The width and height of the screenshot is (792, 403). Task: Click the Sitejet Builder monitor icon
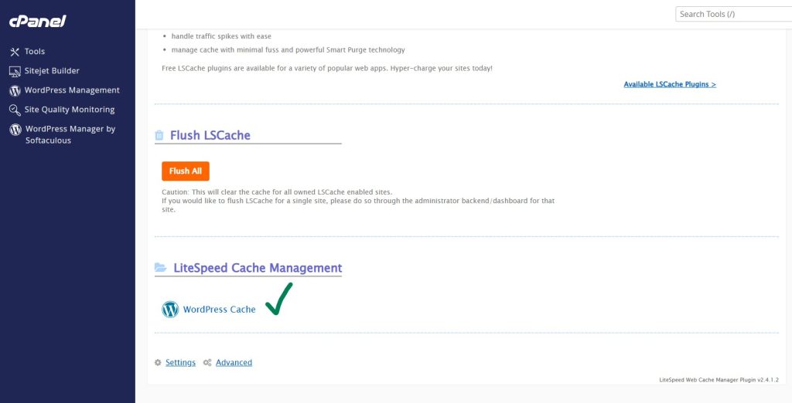(x=15, y=71)
